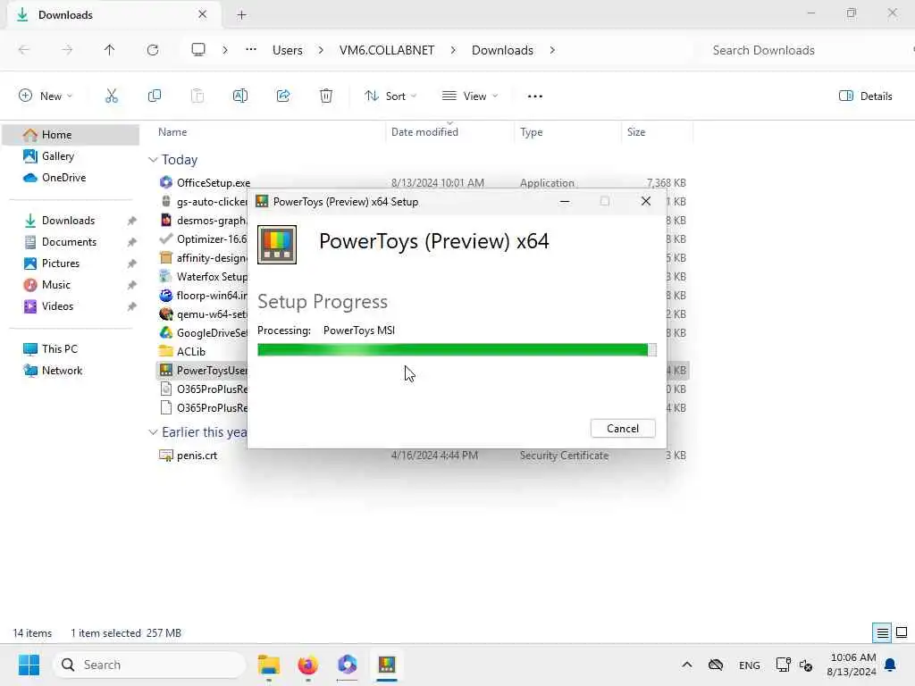Expand chevron after Downloads breadcrumb
Screen dimensions: 915x686
(552, 50)
